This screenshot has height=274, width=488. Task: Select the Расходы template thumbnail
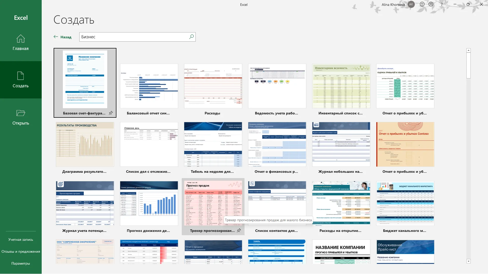point(213,86)
